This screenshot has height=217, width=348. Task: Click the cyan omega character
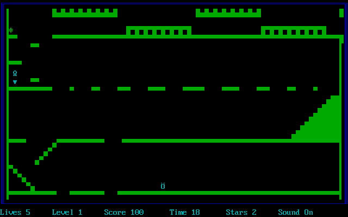click(15, 73)
